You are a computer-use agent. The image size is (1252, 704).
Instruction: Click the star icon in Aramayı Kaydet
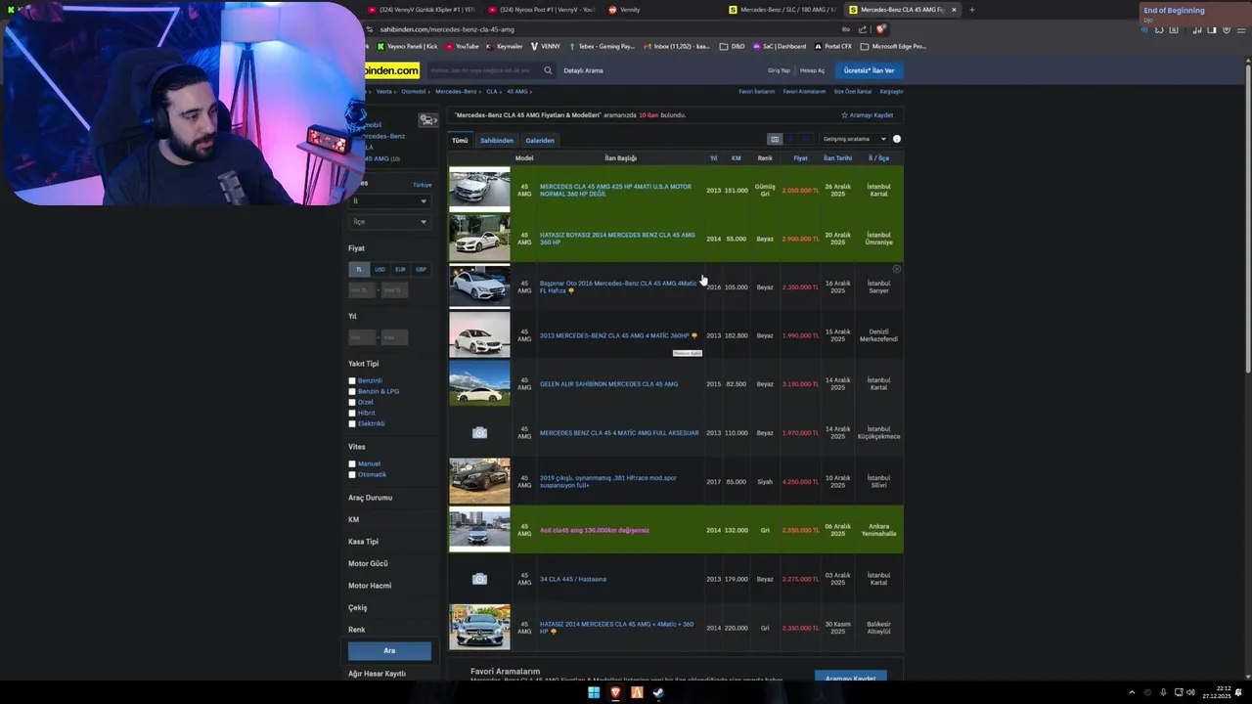[x=844, y=115]
